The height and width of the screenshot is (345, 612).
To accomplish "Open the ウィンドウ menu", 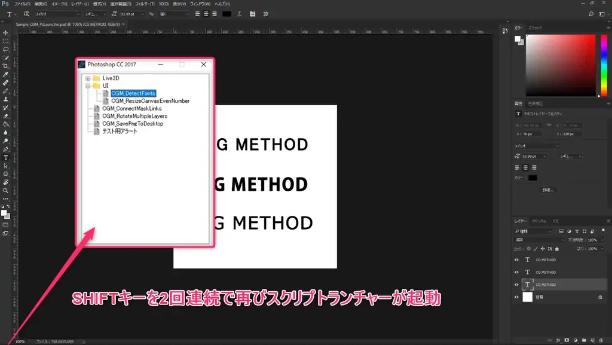I will 200,4.
